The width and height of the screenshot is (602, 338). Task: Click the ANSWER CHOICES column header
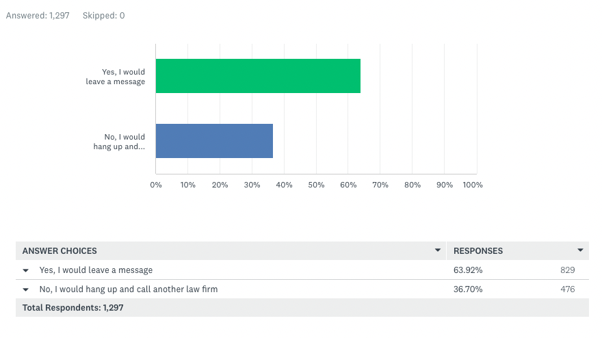(60, 251)
